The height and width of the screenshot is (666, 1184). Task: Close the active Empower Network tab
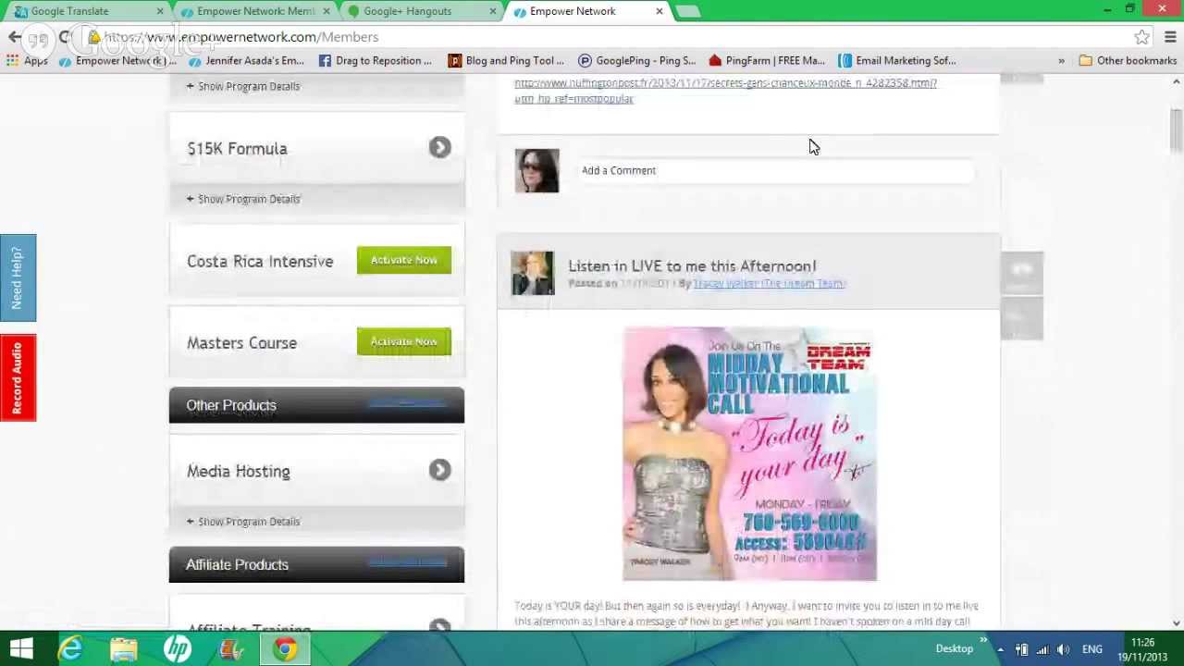point(660,11)
